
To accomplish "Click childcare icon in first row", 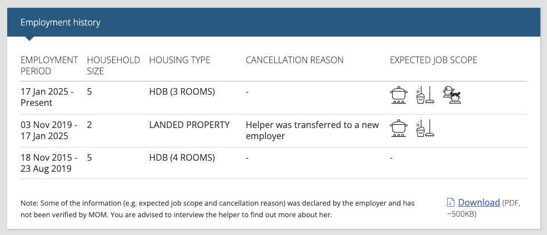I will pyautogui.click(x=452, y=95).
